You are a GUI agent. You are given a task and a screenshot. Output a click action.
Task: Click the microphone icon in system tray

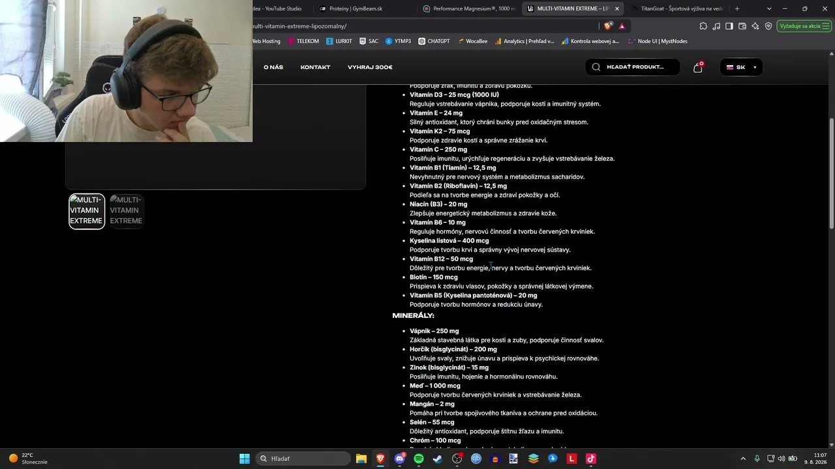coord(757,459)
